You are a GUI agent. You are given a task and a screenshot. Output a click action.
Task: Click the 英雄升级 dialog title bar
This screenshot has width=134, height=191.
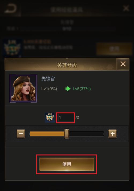[61, 64]
